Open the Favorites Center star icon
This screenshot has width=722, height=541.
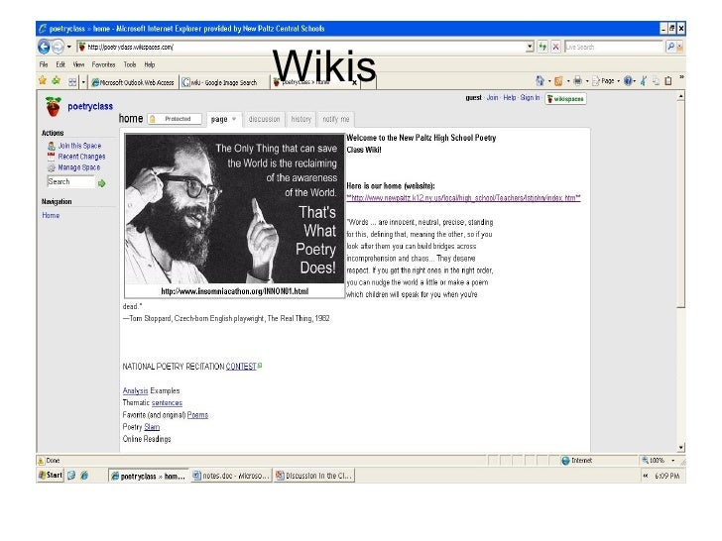click(43, 81)
